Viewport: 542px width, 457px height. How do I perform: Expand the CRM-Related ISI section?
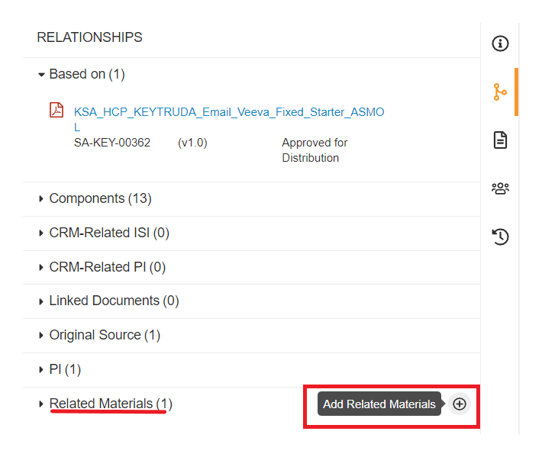[41, 233]
